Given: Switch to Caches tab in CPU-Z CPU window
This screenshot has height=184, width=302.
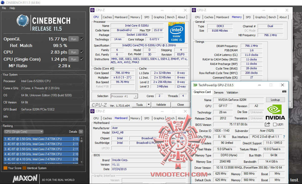Looking at the screenshot, I should [107, 17].
